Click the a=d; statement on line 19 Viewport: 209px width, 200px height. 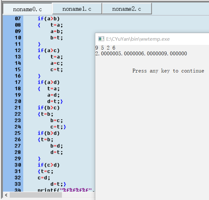point(53,95)
